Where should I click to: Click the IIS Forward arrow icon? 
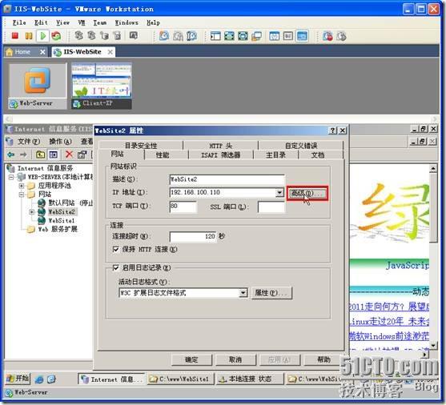pos(23,154)
